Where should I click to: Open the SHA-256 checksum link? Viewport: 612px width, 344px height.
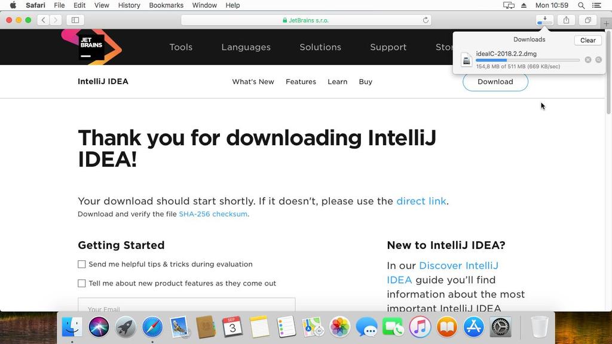(x=213, y=214)
